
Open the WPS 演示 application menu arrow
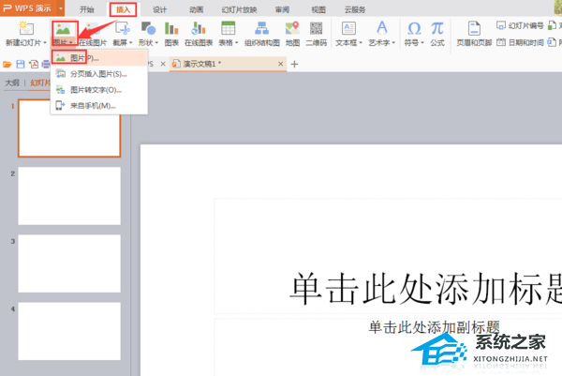pos(60,8)
